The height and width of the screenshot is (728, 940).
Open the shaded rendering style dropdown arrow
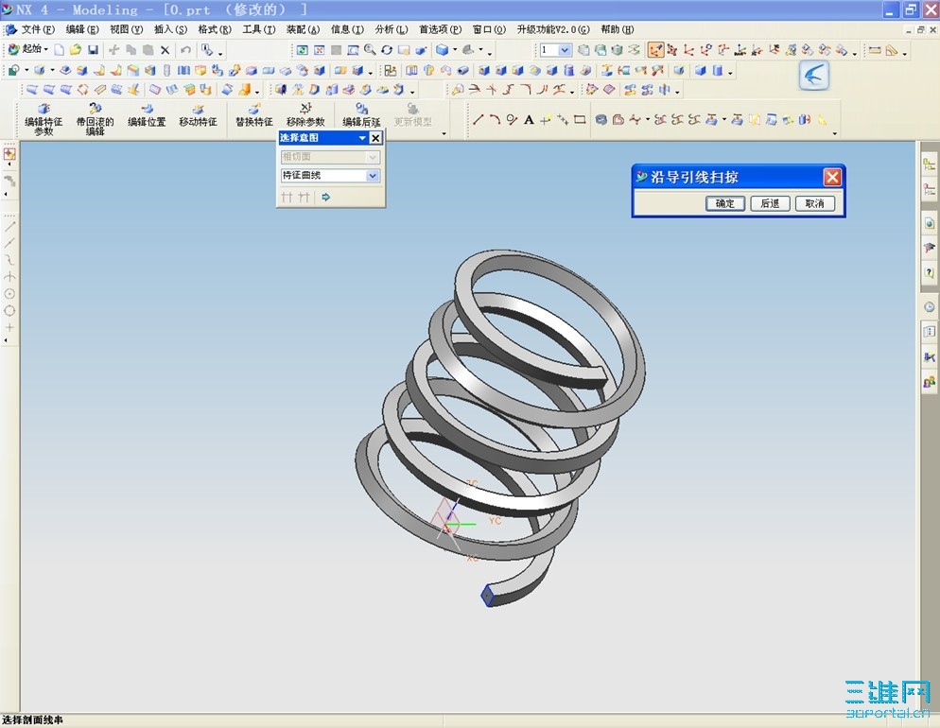(x=455, y=50)
